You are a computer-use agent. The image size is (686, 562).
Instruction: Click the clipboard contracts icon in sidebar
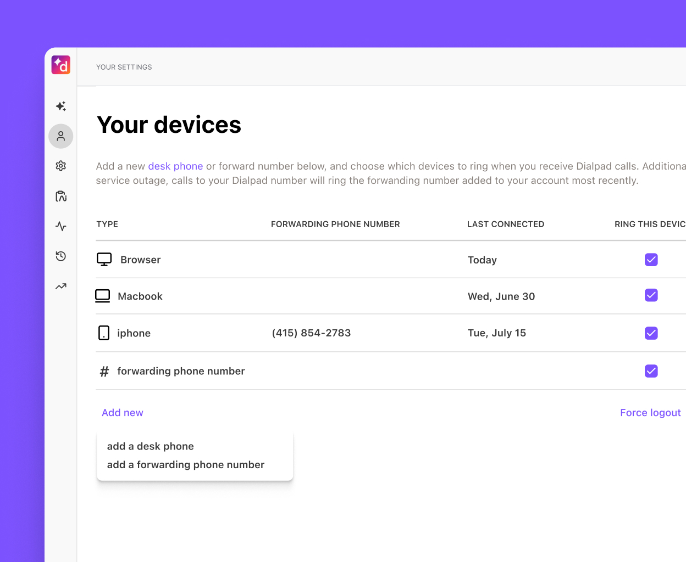point(60,196)
